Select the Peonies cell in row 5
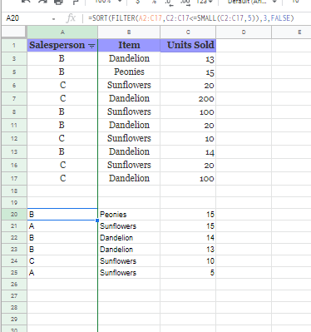This screenshot has width=311, height=332. pyautogui.click(x=129, y=72)
